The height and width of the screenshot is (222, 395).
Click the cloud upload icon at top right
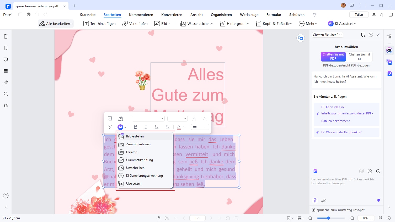[382, 15]
